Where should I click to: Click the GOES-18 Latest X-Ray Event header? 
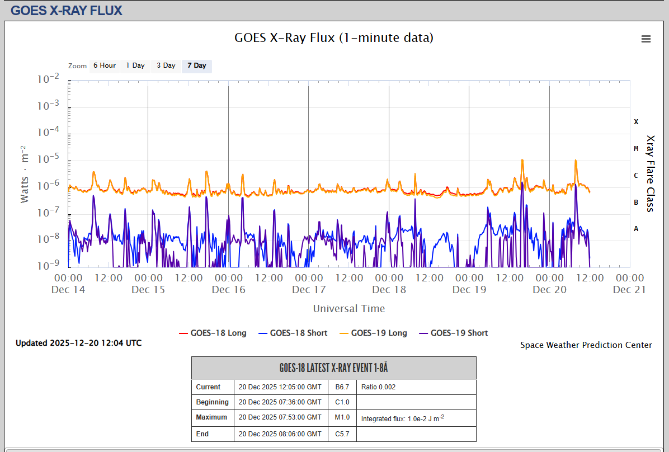333,368
